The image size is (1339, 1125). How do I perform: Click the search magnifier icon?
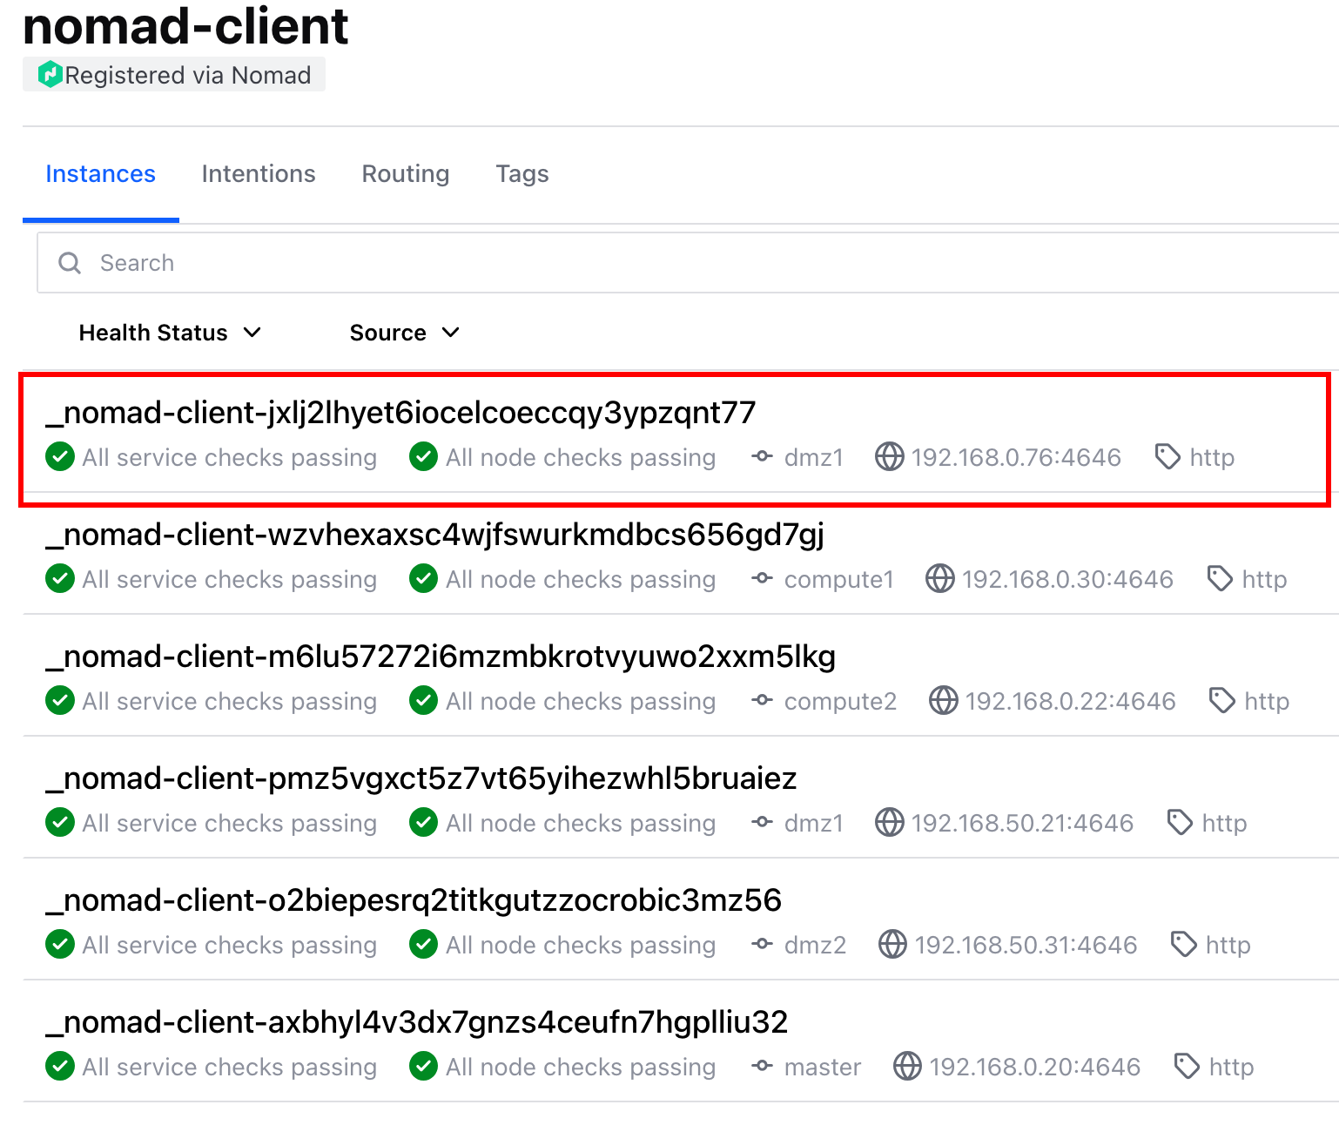pos(70,263)
